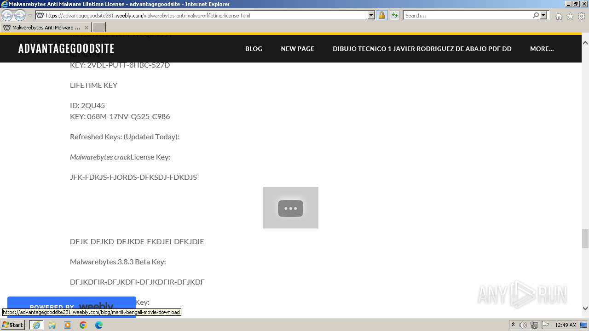Expand the MORE... navigation menu

(542, 49)
